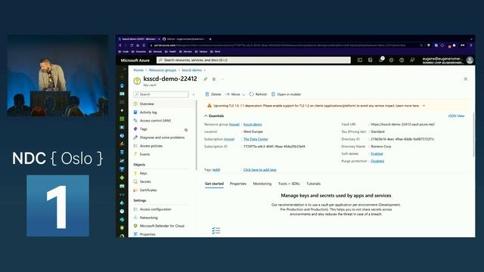Reload the page with the browser button

click(132, 45)
